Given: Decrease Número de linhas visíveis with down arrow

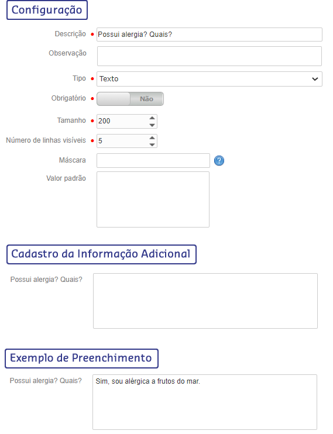Looking at the screenshot, I should point(152,144).
